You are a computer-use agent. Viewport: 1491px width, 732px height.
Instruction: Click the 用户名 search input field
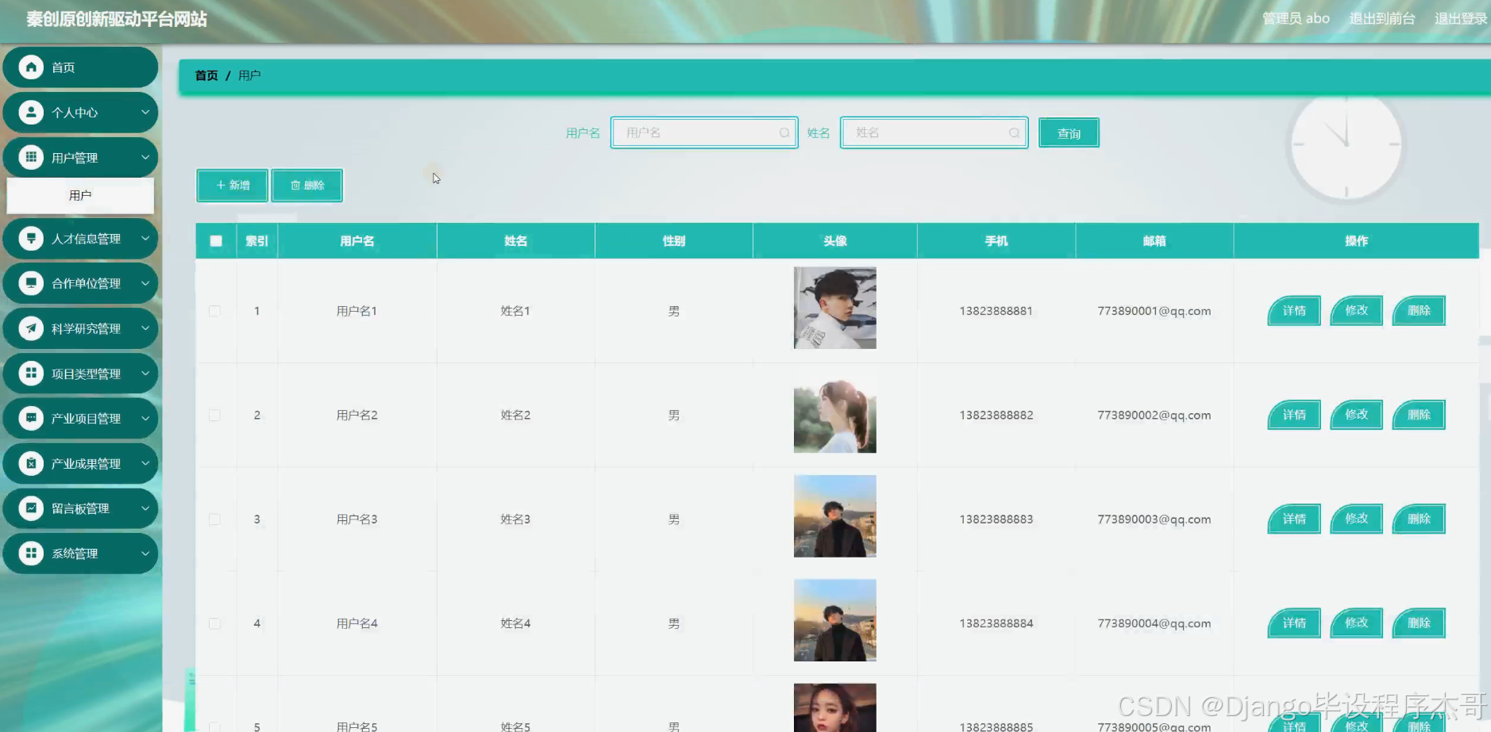(704, 132)
